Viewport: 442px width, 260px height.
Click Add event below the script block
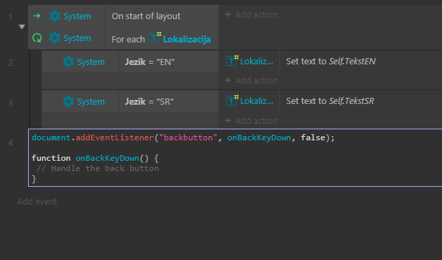[37, 201]
